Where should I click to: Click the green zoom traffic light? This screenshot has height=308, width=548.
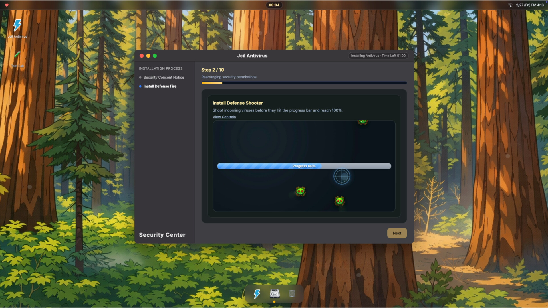155,56
